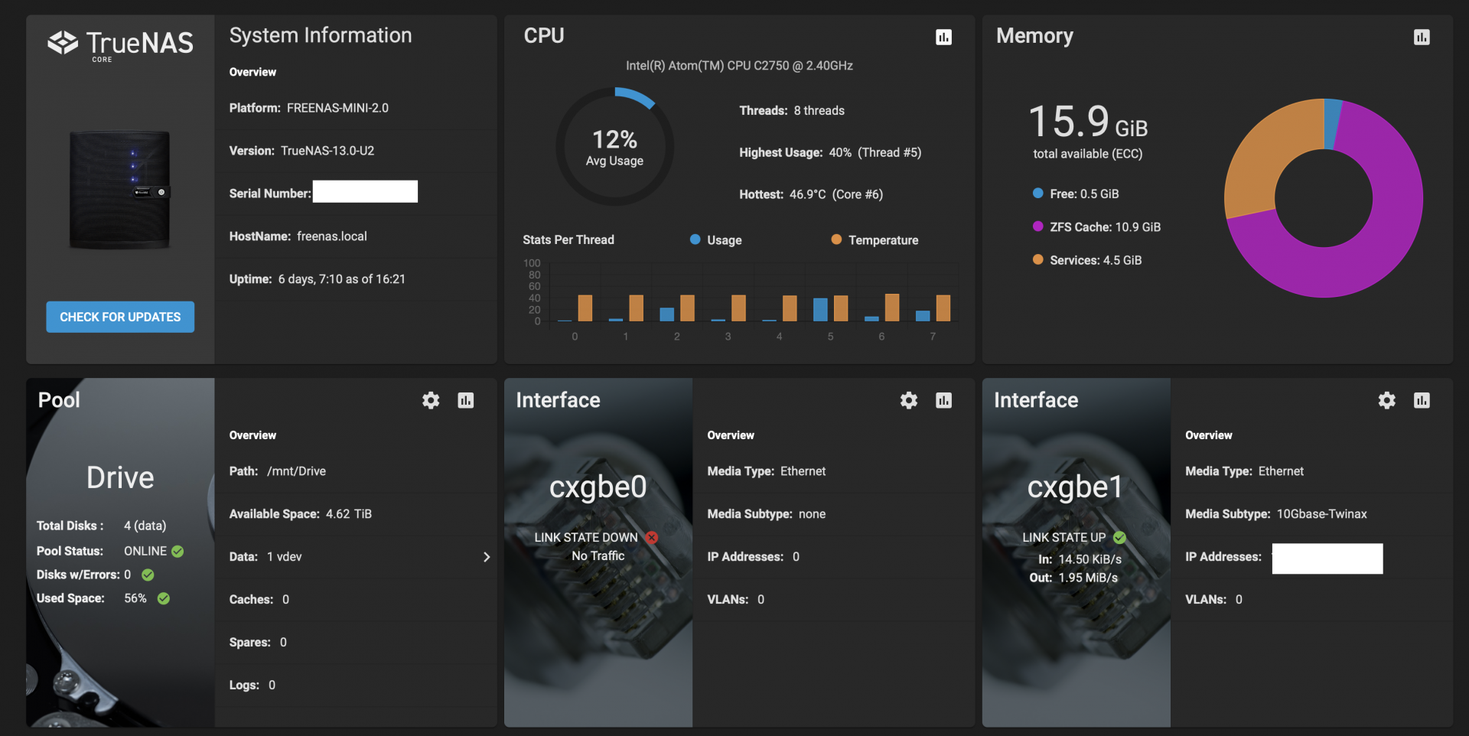Click the cxgbe1 interface name
The height and width of the screenshot is (736, 1469).
point(1075,487)
